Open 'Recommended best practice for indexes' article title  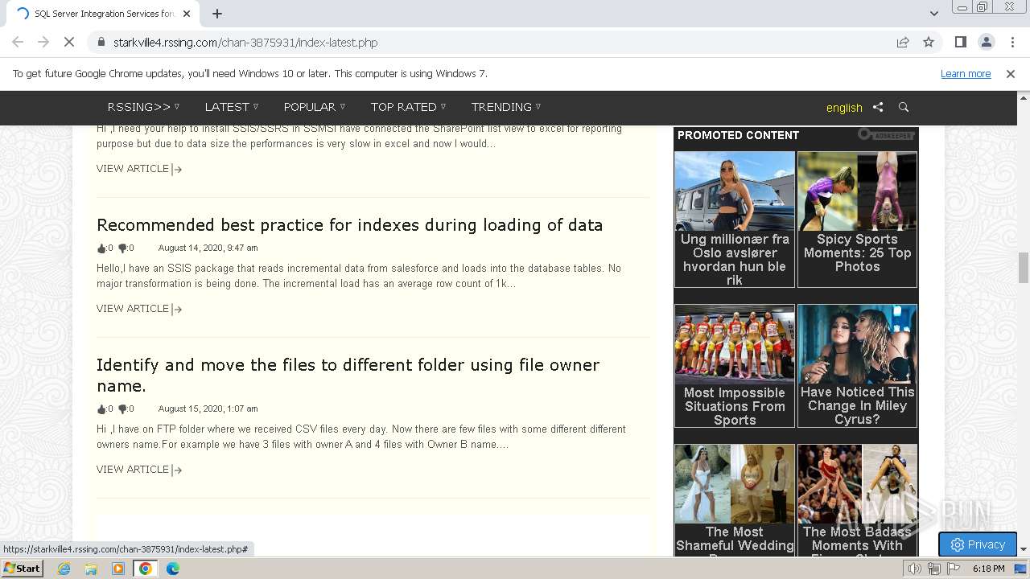click(349, 225)
